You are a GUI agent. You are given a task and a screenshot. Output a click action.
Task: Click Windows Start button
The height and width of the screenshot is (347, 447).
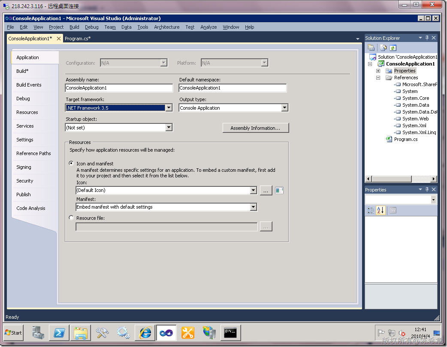coord(13,332)
